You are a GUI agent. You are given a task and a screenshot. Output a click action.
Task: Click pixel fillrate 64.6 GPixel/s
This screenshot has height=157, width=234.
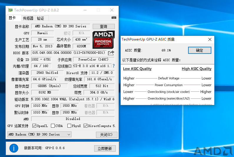pyautogui.click(x=45, y=79)
